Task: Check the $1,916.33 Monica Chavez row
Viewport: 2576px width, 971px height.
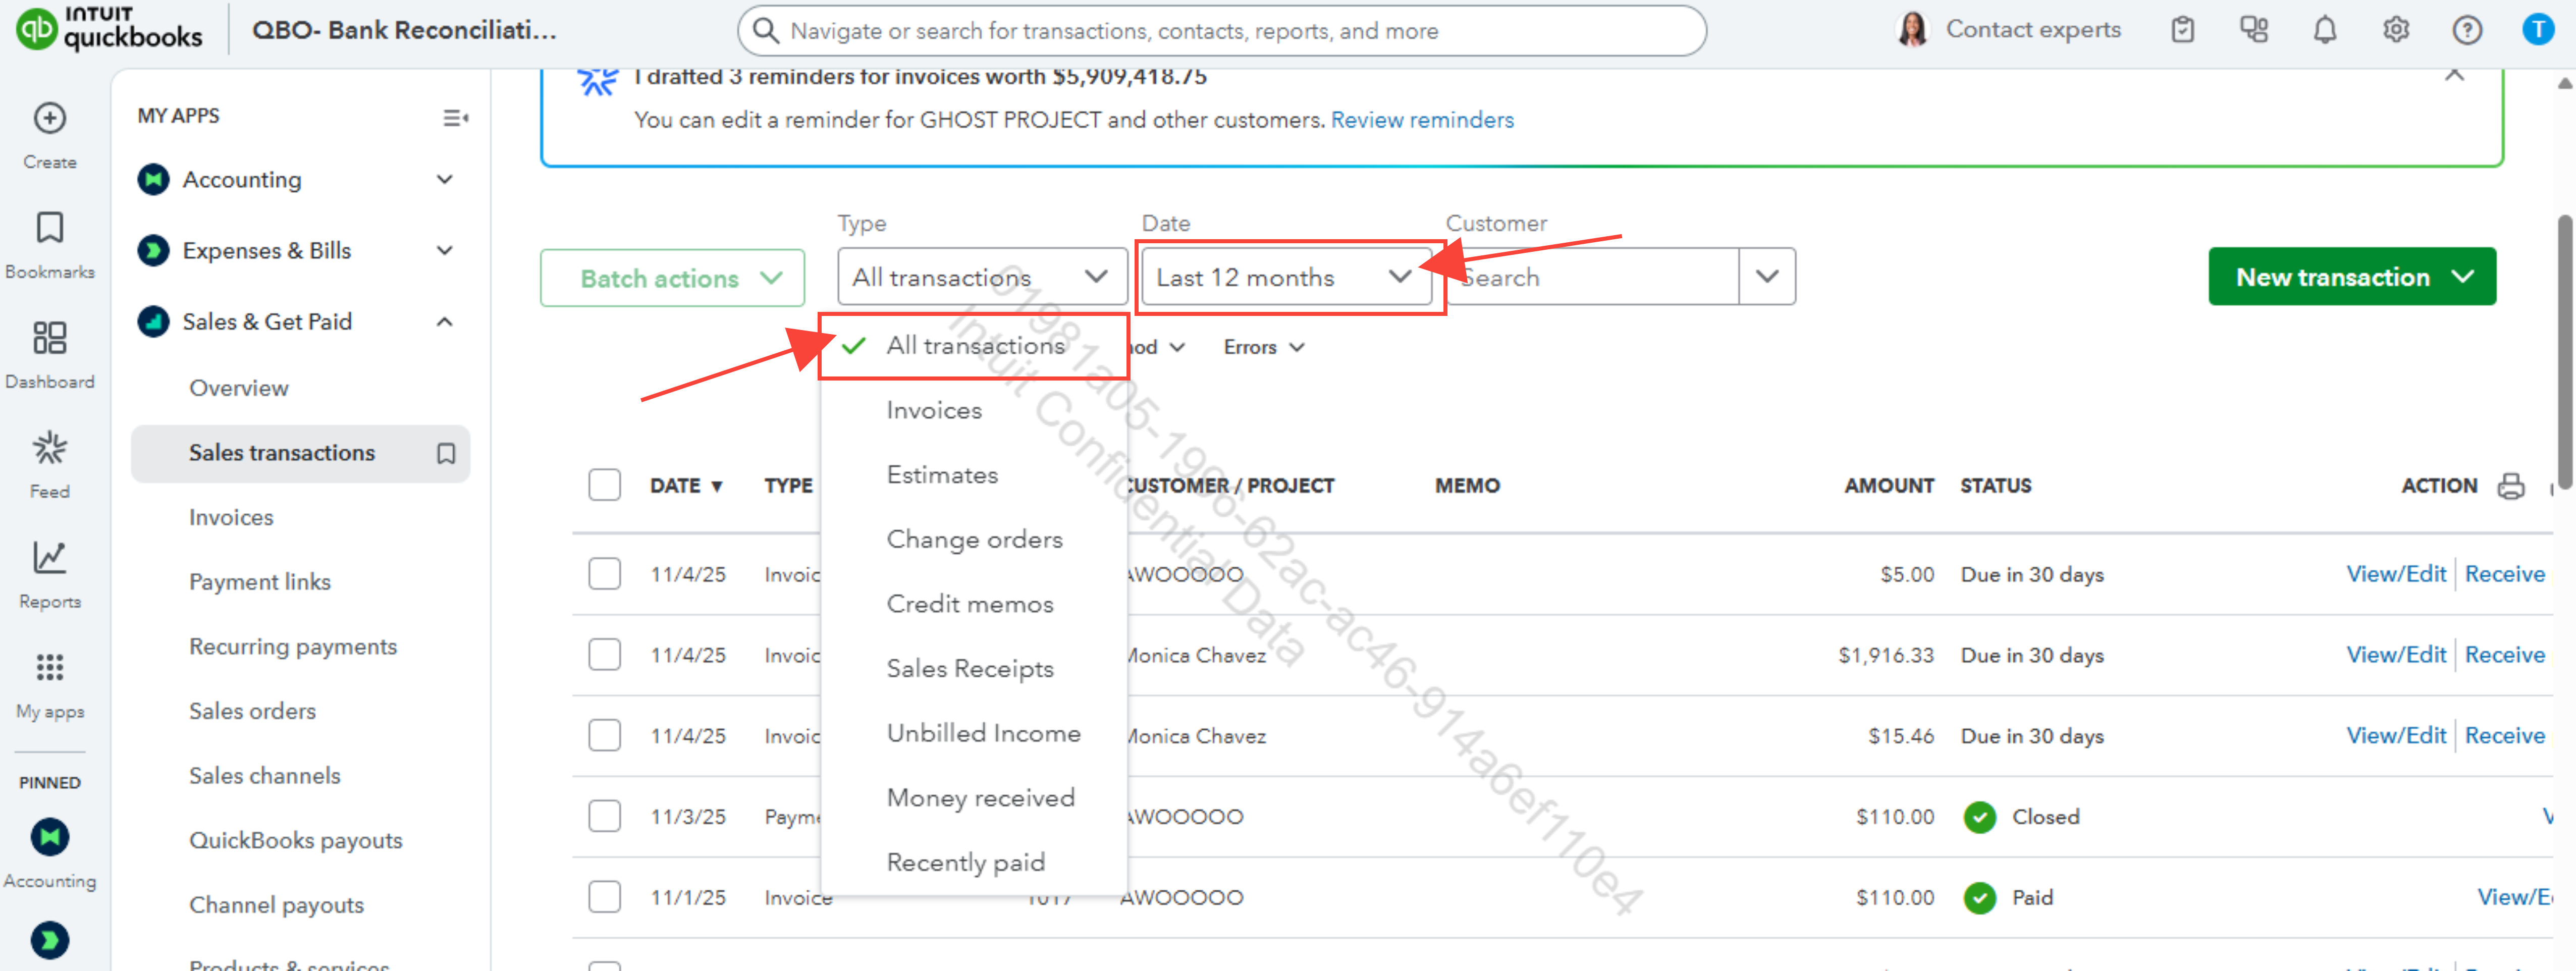Action: (604, 655)
